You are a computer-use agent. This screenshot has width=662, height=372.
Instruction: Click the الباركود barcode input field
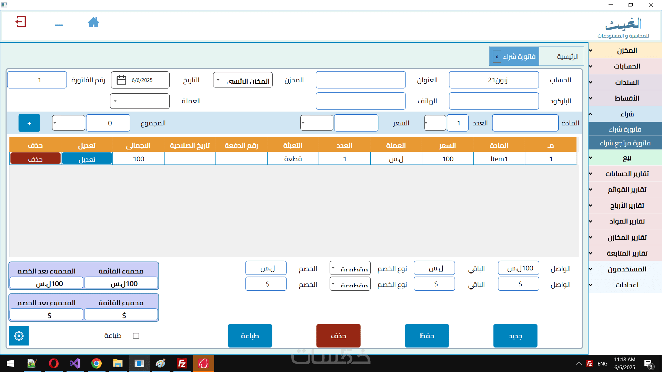[494, 101]
